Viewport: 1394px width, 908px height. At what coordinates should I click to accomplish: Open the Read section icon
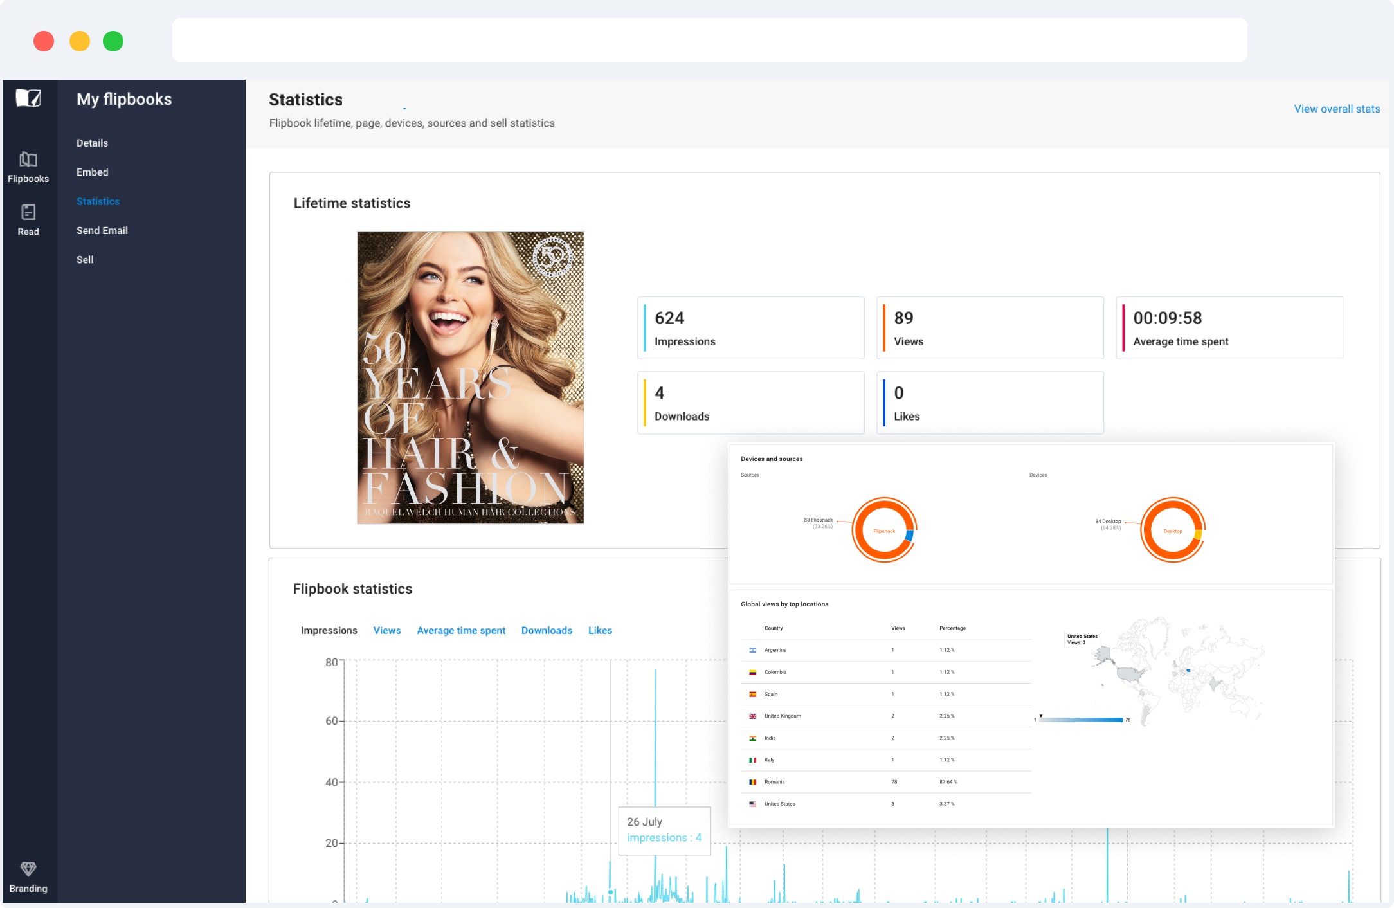(28, 212)
